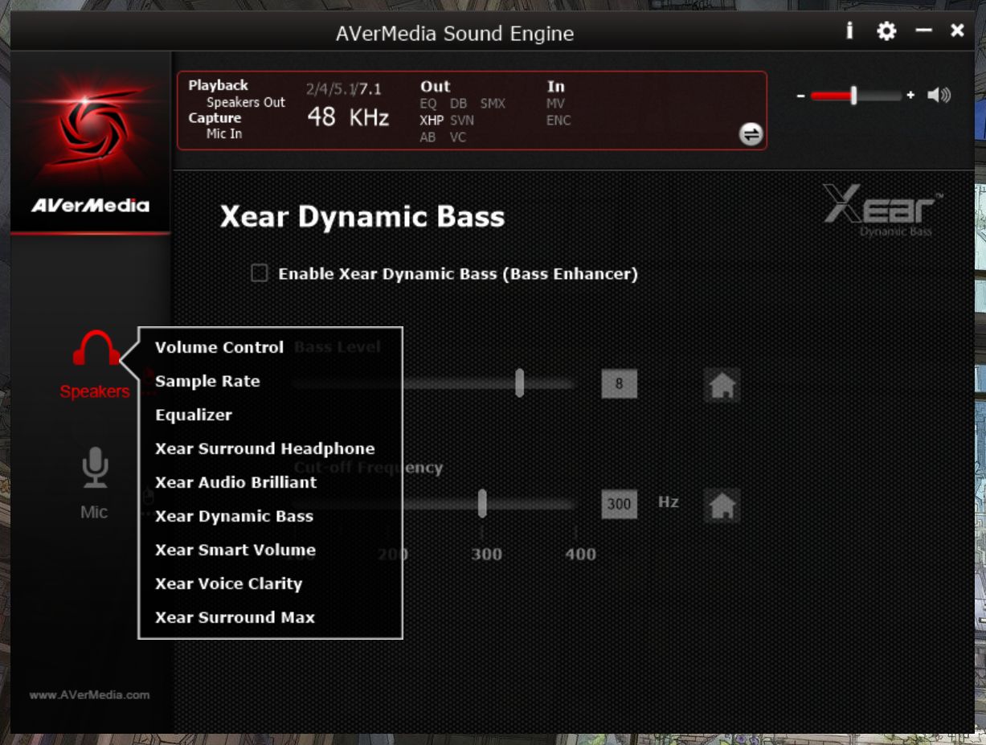
Task: Click the 300 scale label below slider
Action: pos(486,554)
